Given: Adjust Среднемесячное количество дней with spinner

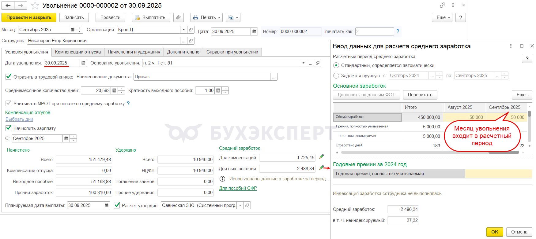Looking at the screenshot, I should click(121, 90).
